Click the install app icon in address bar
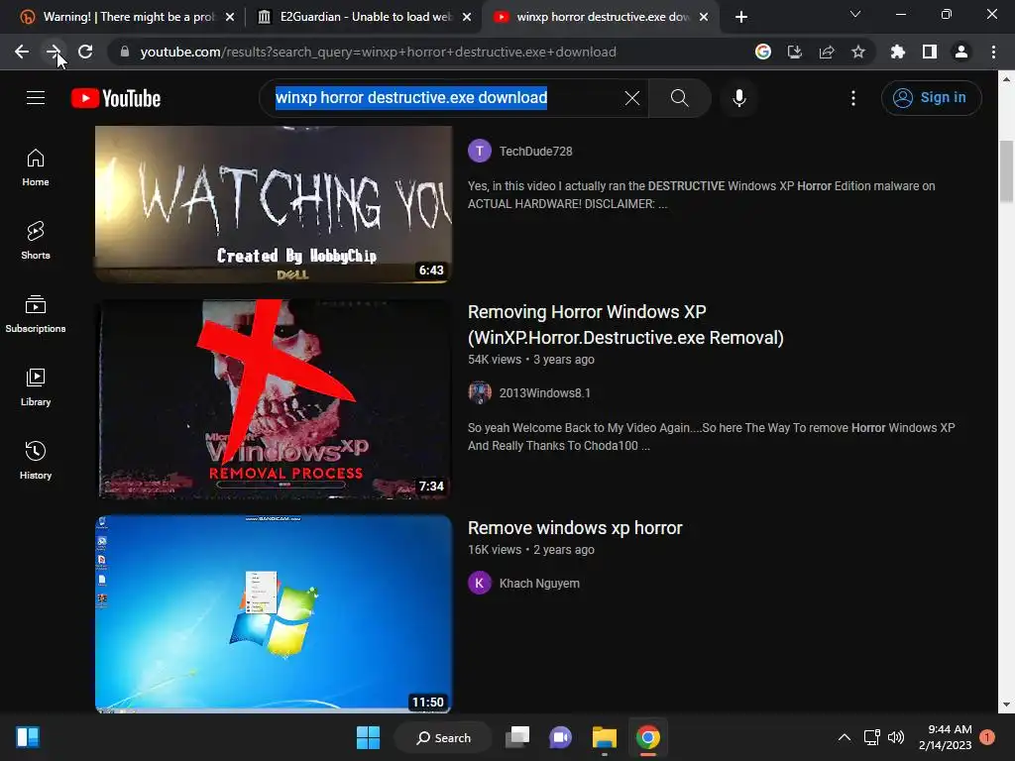 (x=795, y=52)
